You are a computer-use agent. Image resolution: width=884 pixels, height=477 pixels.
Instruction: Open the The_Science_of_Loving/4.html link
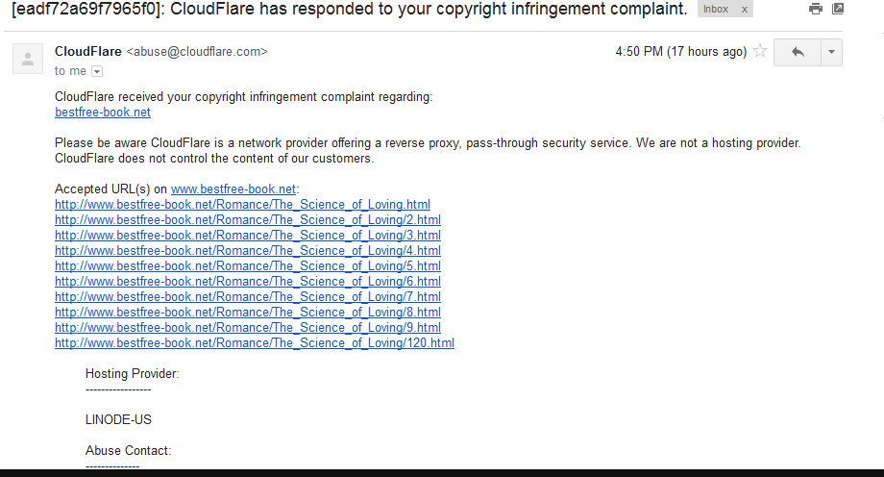click(248, 251)
